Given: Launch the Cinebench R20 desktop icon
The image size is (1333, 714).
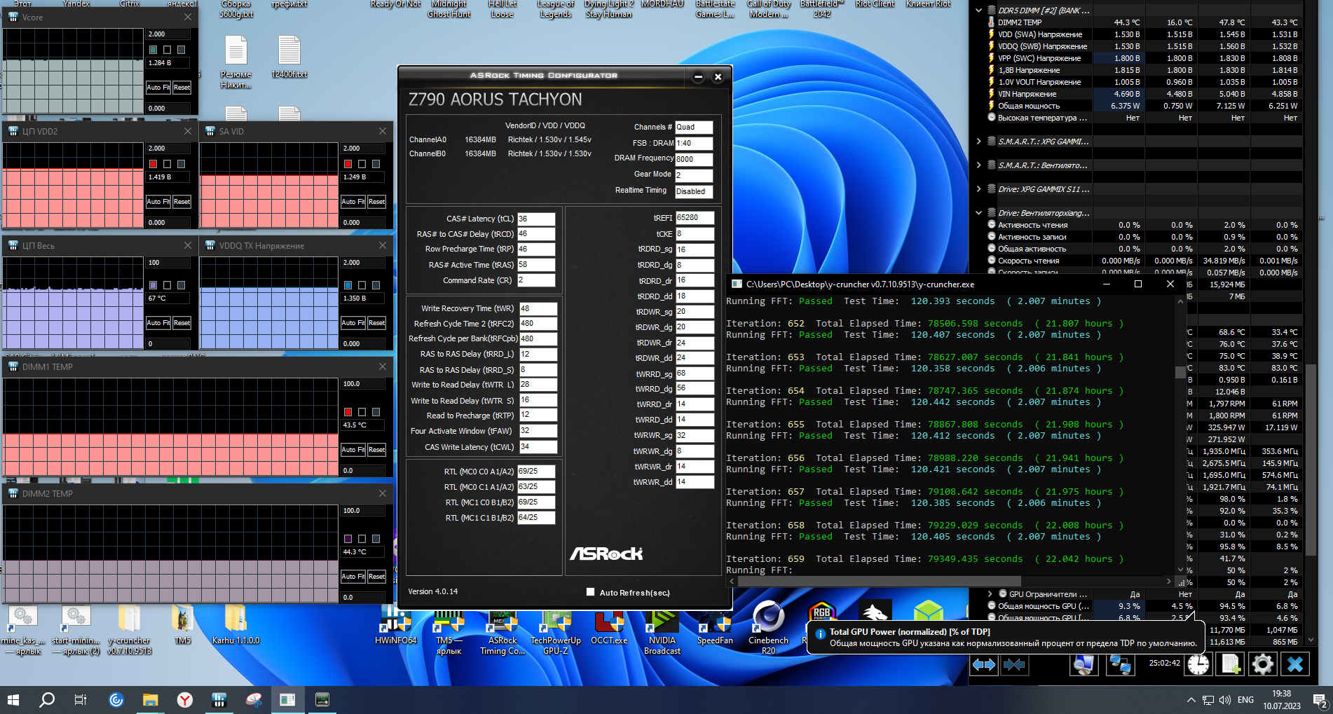Looking at the screenshot, I should click(768, 628).
